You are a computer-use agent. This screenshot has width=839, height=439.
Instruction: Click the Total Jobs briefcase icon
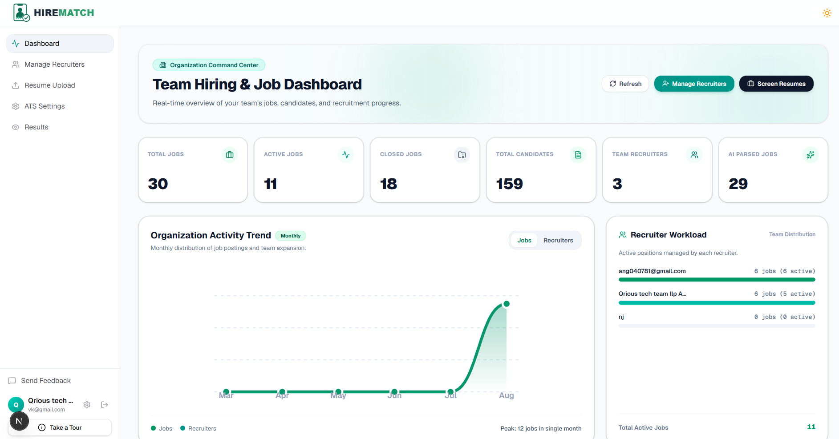230,155
